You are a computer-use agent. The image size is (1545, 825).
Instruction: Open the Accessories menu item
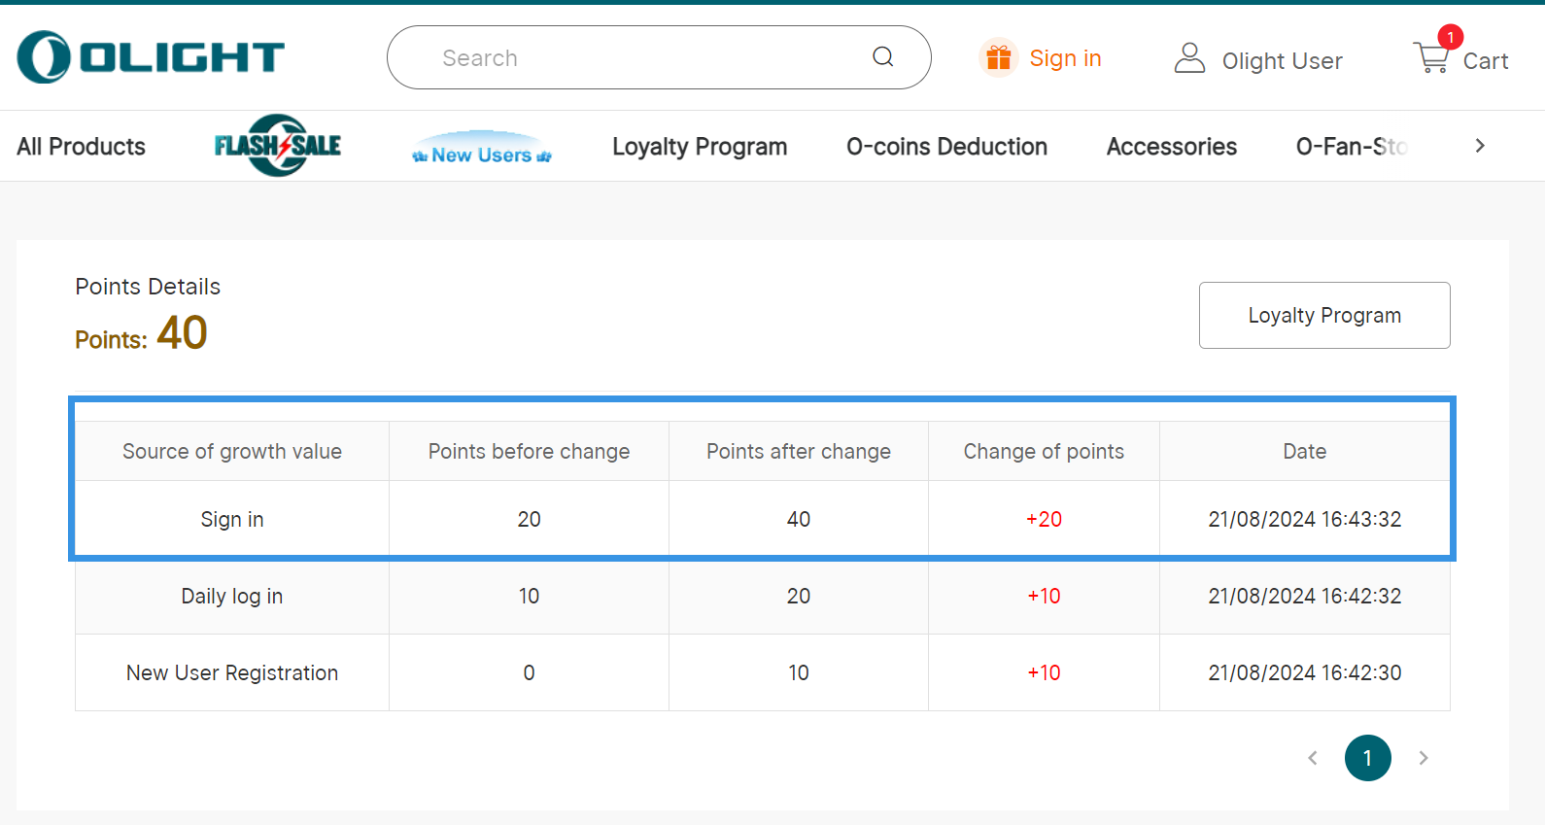pos(1171,147)
